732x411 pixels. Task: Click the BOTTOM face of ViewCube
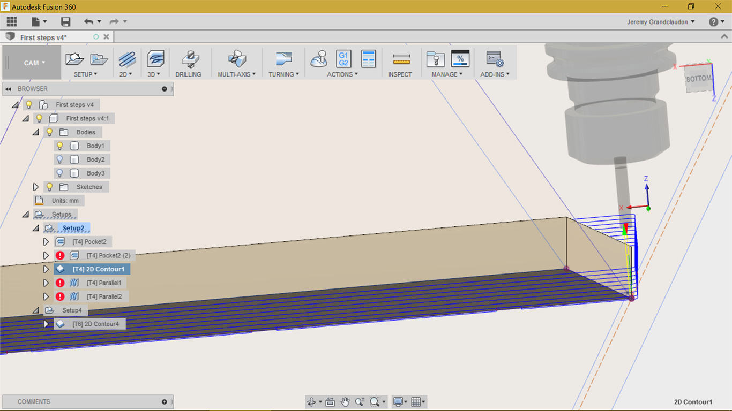(698, 79)
